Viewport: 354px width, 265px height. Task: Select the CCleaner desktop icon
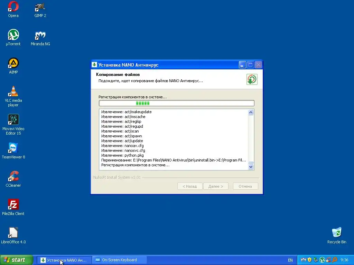13,179
